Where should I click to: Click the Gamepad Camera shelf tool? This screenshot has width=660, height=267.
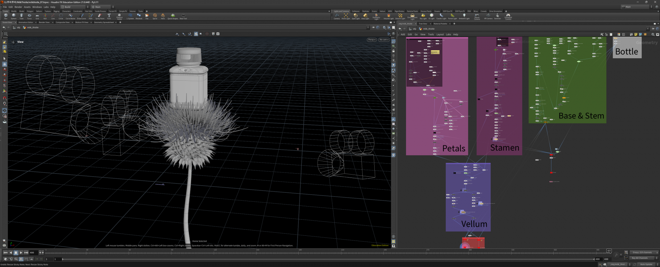coord(508,16)
